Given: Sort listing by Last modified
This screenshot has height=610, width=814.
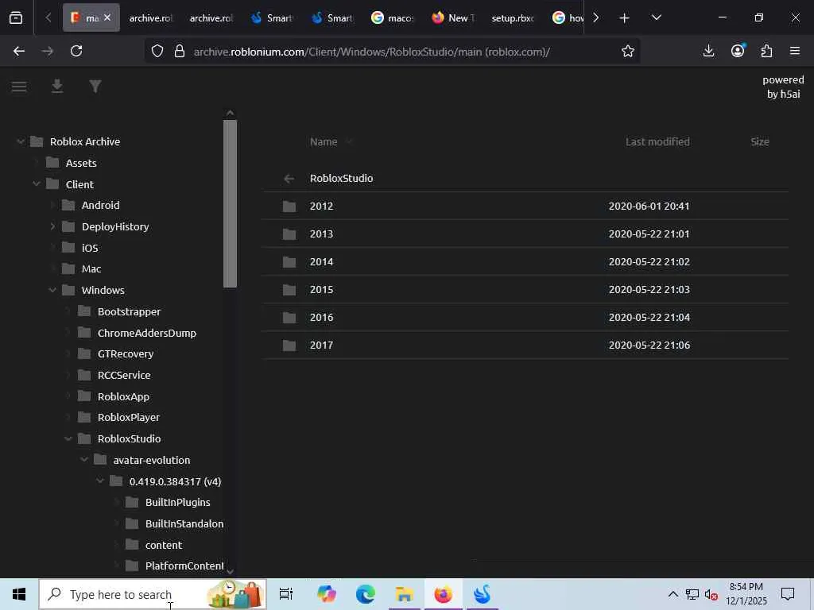Looking at the screenshot, I should point(657,141).
